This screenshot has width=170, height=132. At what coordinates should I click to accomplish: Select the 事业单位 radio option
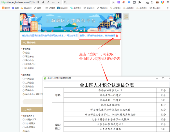[x=24, y=56]
